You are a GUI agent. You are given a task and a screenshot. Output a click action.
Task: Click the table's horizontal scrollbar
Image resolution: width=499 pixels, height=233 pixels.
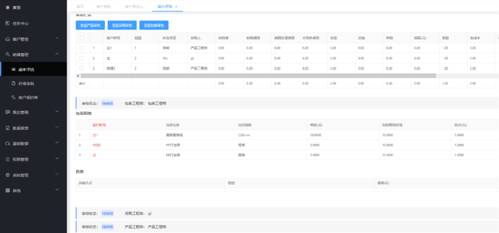[x=258, y=76]
